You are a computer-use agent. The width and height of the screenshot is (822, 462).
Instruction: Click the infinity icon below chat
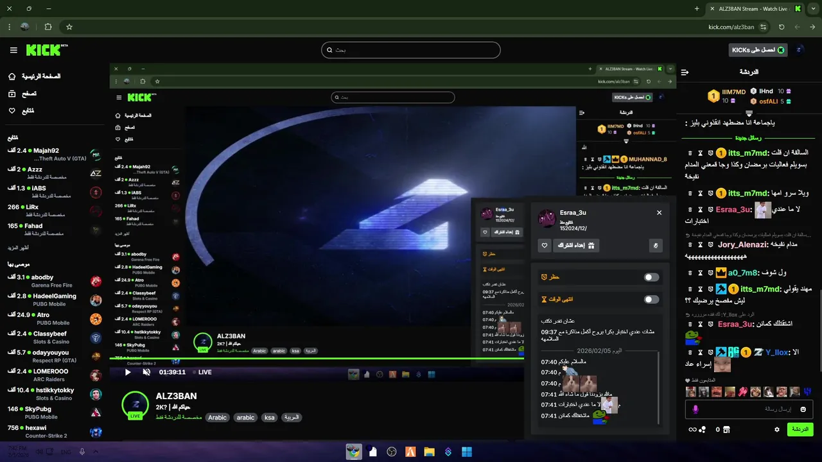[x=692, y=429]
